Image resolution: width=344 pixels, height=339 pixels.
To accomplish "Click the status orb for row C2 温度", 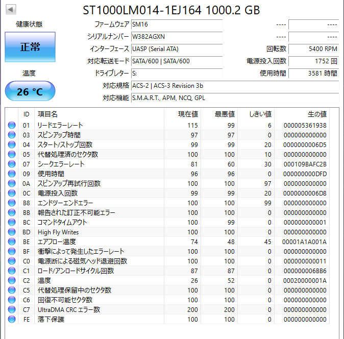I will 12,280.
